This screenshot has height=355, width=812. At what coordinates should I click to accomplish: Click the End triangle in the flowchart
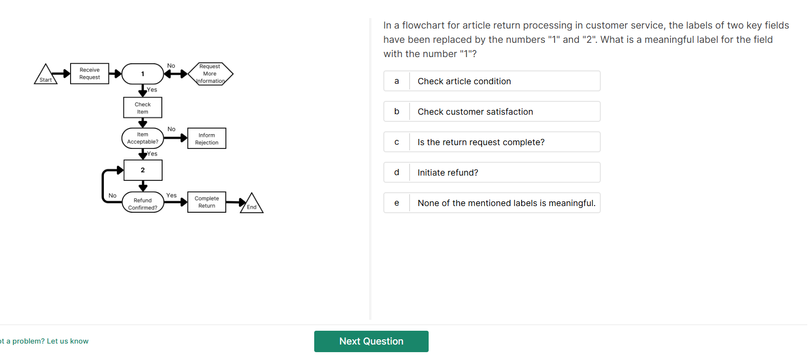tap(251, 204)
